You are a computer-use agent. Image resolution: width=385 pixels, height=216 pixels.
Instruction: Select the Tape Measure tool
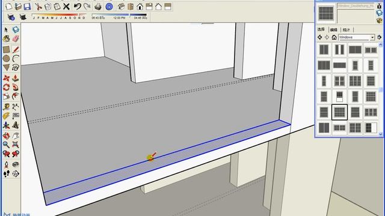pos(6,107)
